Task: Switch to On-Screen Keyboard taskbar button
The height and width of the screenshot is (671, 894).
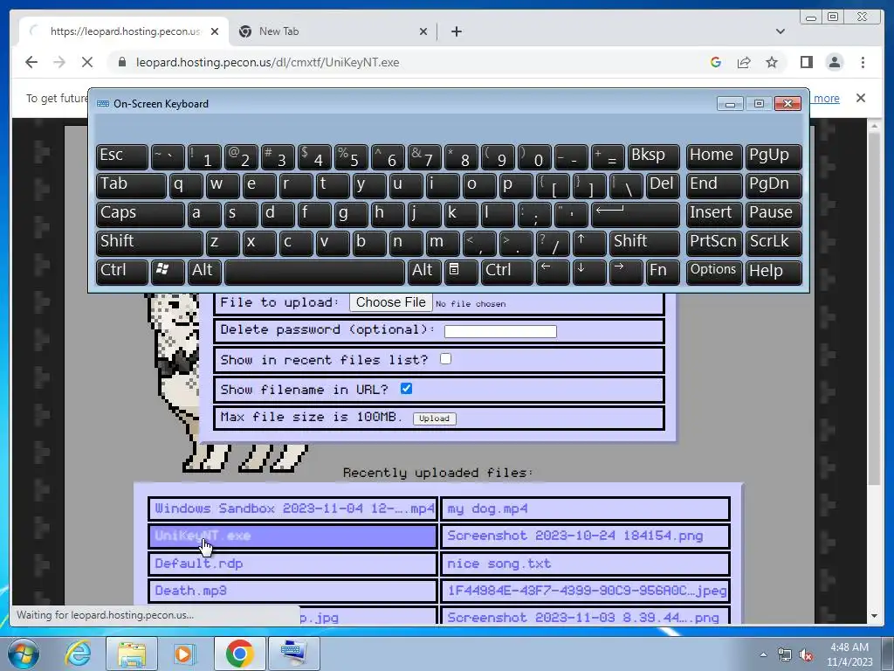Action: 293,654
